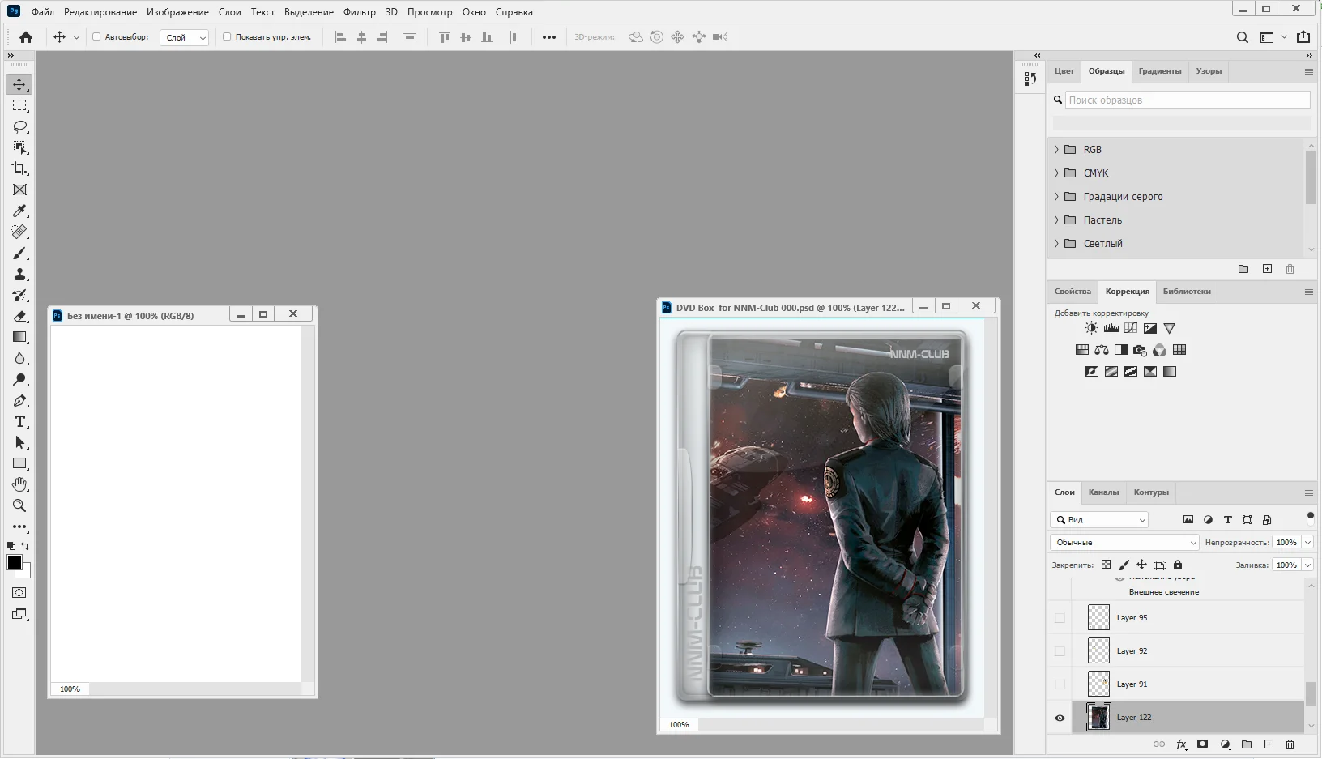This screenshot has width=1322, height=759.
Task: Select the Eraser tool
Action: coord(19,317)
